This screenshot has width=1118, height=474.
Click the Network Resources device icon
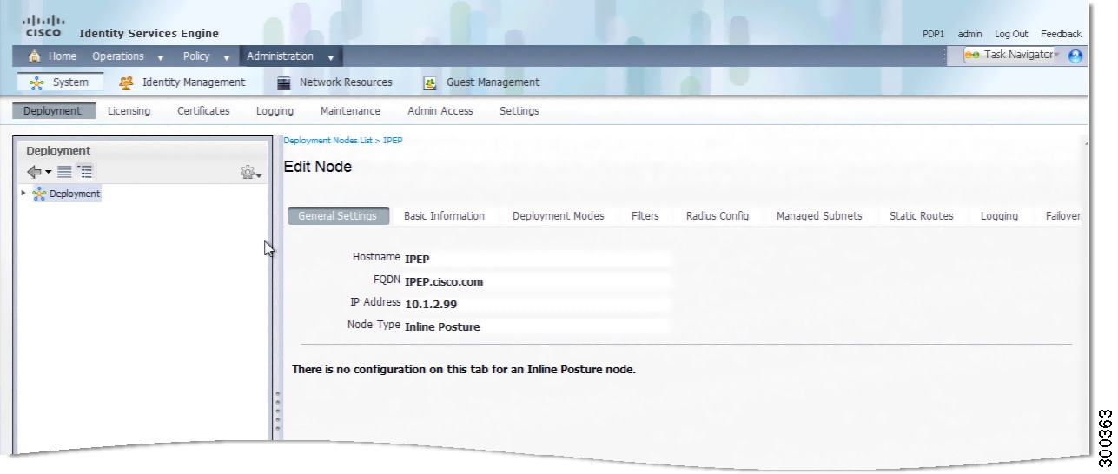[283, 83]
